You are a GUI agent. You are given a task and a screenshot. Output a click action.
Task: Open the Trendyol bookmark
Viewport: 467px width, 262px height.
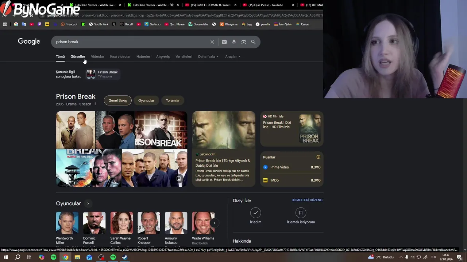pyautogui.click(x=69, y=24)
